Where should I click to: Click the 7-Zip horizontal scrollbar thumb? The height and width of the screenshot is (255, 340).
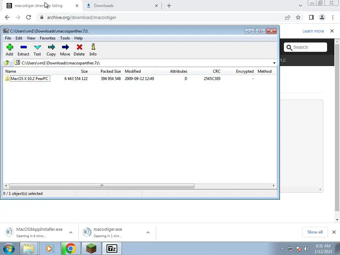point(102,186)
